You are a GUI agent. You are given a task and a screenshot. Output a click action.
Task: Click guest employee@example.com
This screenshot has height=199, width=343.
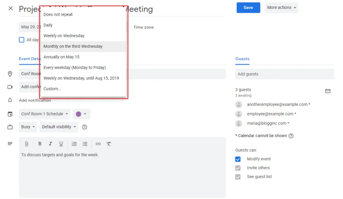[271, 114]
